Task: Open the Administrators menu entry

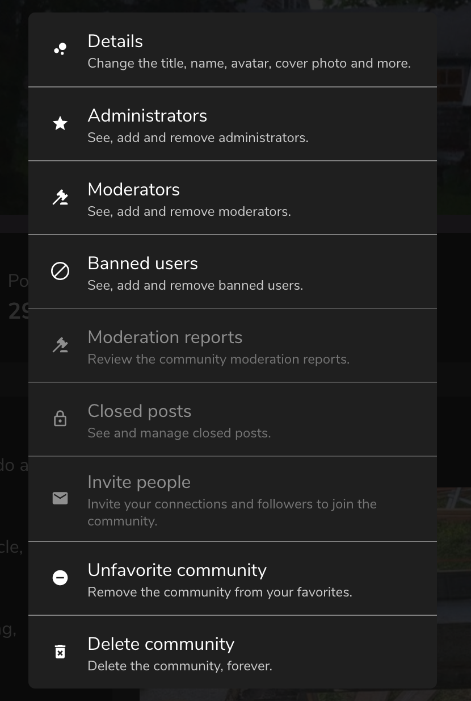Action: pos(233,124)
